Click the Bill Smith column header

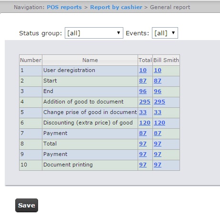point(166,60)
